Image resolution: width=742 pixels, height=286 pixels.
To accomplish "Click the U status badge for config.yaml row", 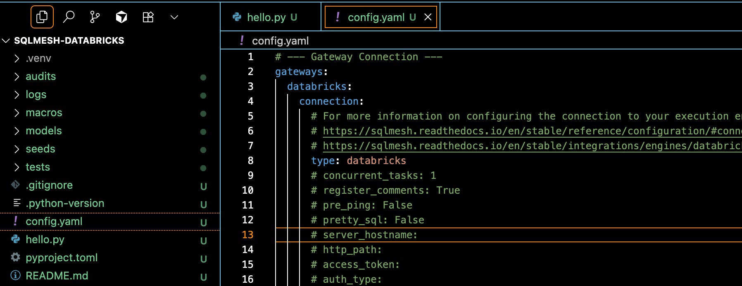I will point(203,223).
